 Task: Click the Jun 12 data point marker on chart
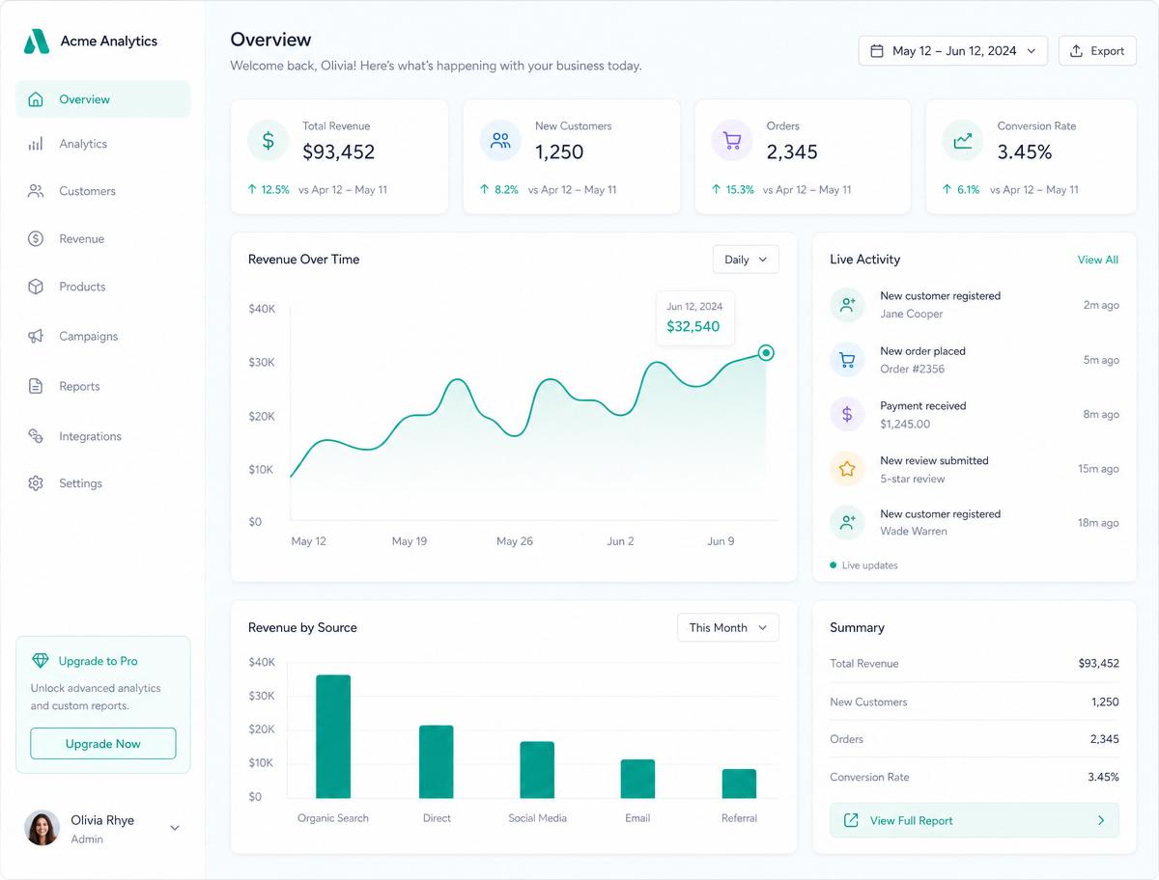click(x=766, y=353)
